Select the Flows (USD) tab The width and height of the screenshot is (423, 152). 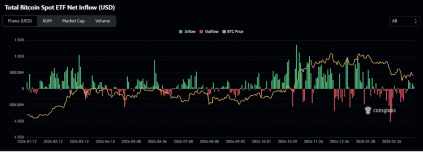point(20,21)
